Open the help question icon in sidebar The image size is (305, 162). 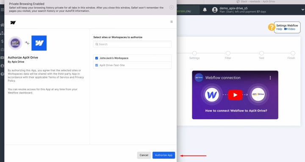pos(2,74)
